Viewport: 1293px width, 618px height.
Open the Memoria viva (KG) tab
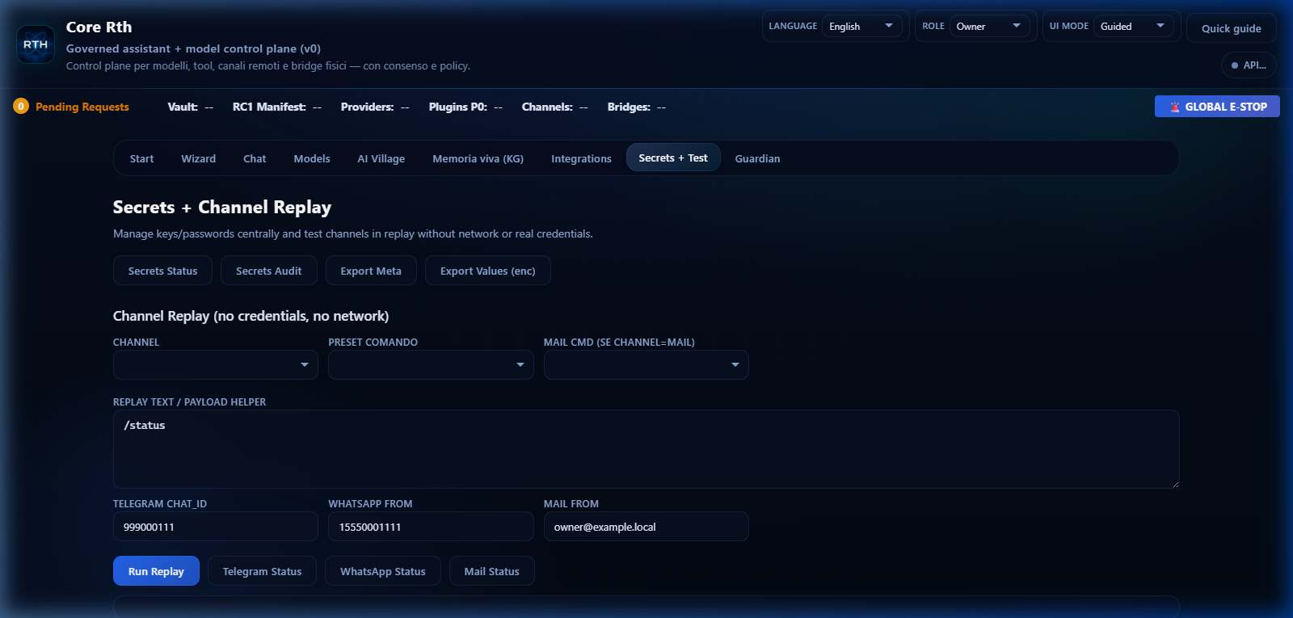pos(478,158)
